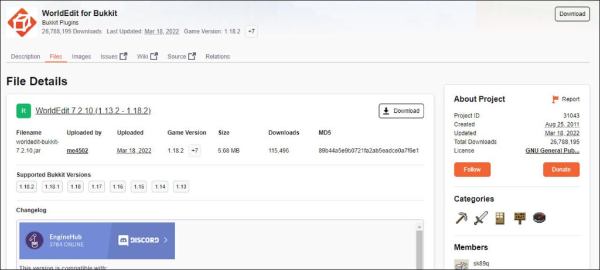Viewport: 600px width, 270px height.
Task: Click the changelog scrollbar thumb
Action: tap(419, 250)
